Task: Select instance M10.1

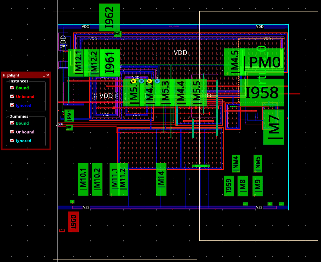Action: pos(83,179)
